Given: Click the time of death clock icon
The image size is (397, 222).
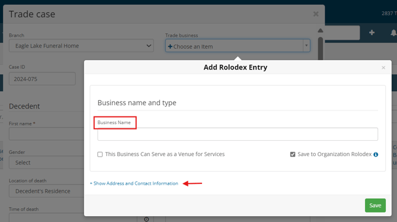Looking at the screenshot, I should point(146,219).
